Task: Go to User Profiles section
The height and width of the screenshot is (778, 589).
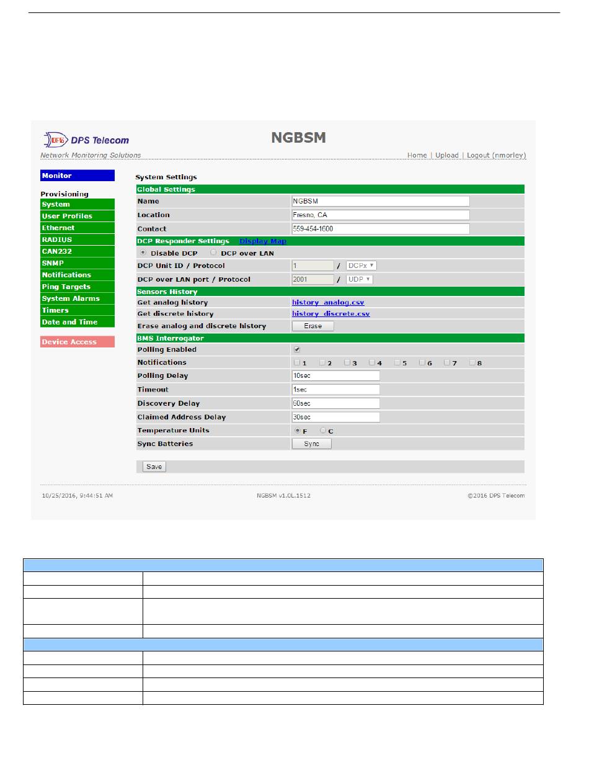Action: pyautogui.click(x=77, y=216)
